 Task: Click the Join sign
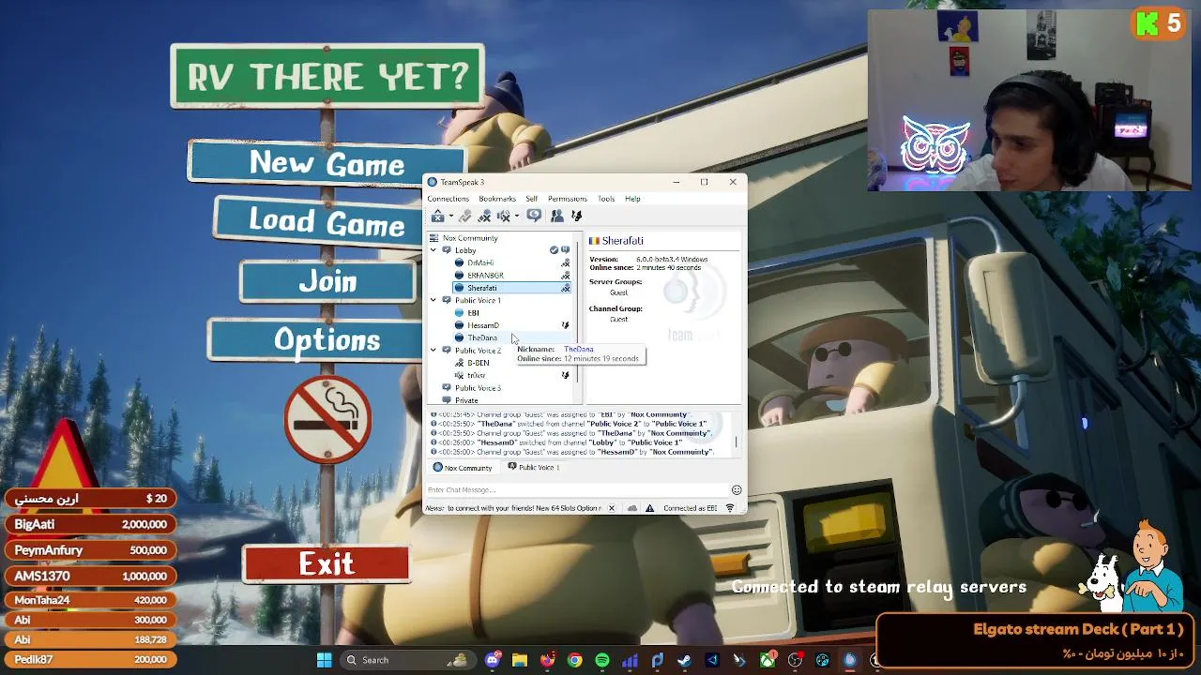point(327,282)
